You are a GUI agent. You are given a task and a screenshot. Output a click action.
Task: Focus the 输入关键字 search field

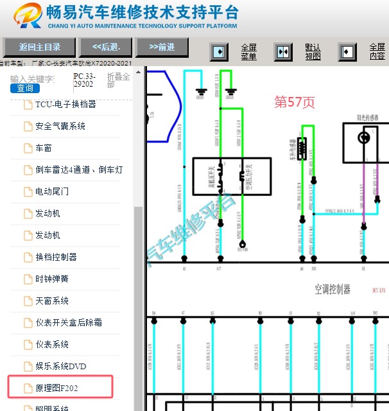(x=33, y=79)
